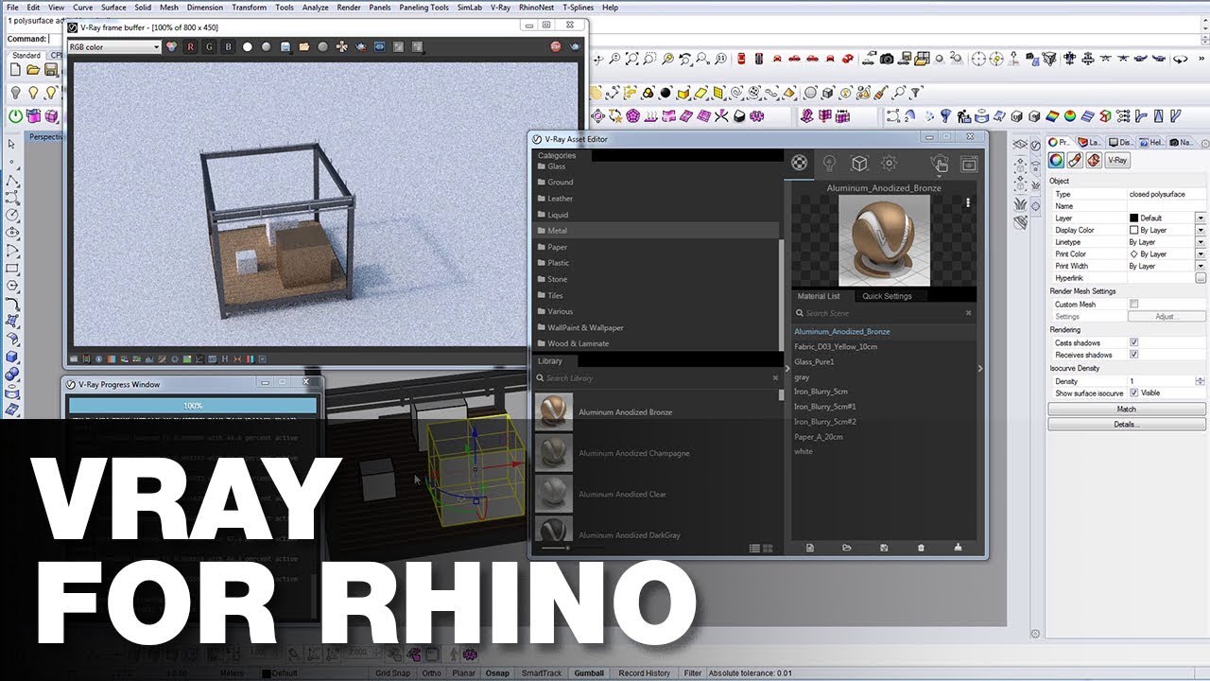Toggle Osnap in status bar
The width and height of the screenshot is (1210, 681).
(496, 673)
